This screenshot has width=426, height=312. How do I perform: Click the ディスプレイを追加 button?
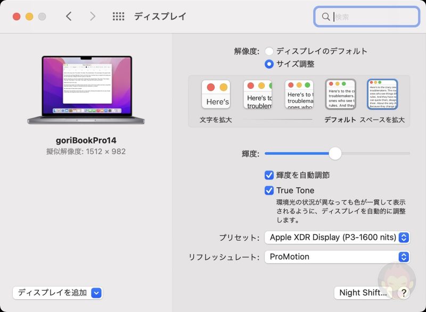[53, 293]
